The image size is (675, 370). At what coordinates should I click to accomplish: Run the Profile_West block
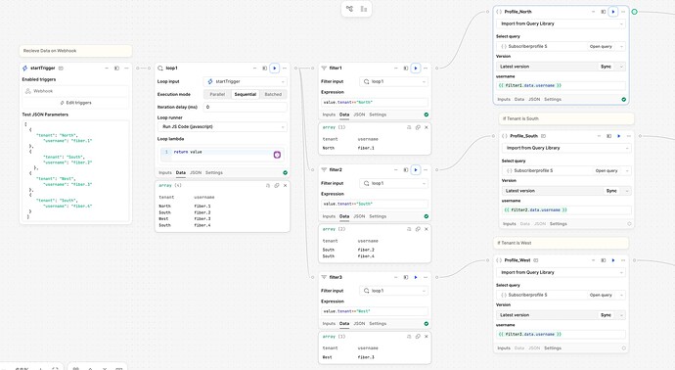[613, 260]
